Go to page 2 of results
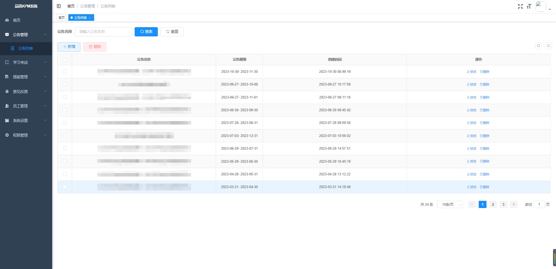 (x=493, y=205)
